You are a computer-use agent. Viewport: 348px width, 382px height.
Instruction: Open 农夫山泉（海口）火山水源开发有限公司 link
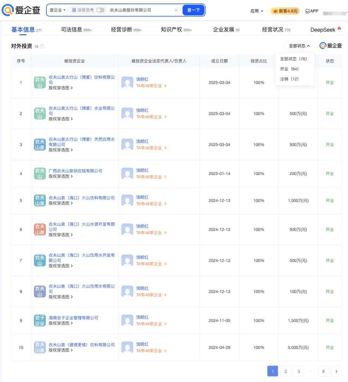[x=82, y=227]
